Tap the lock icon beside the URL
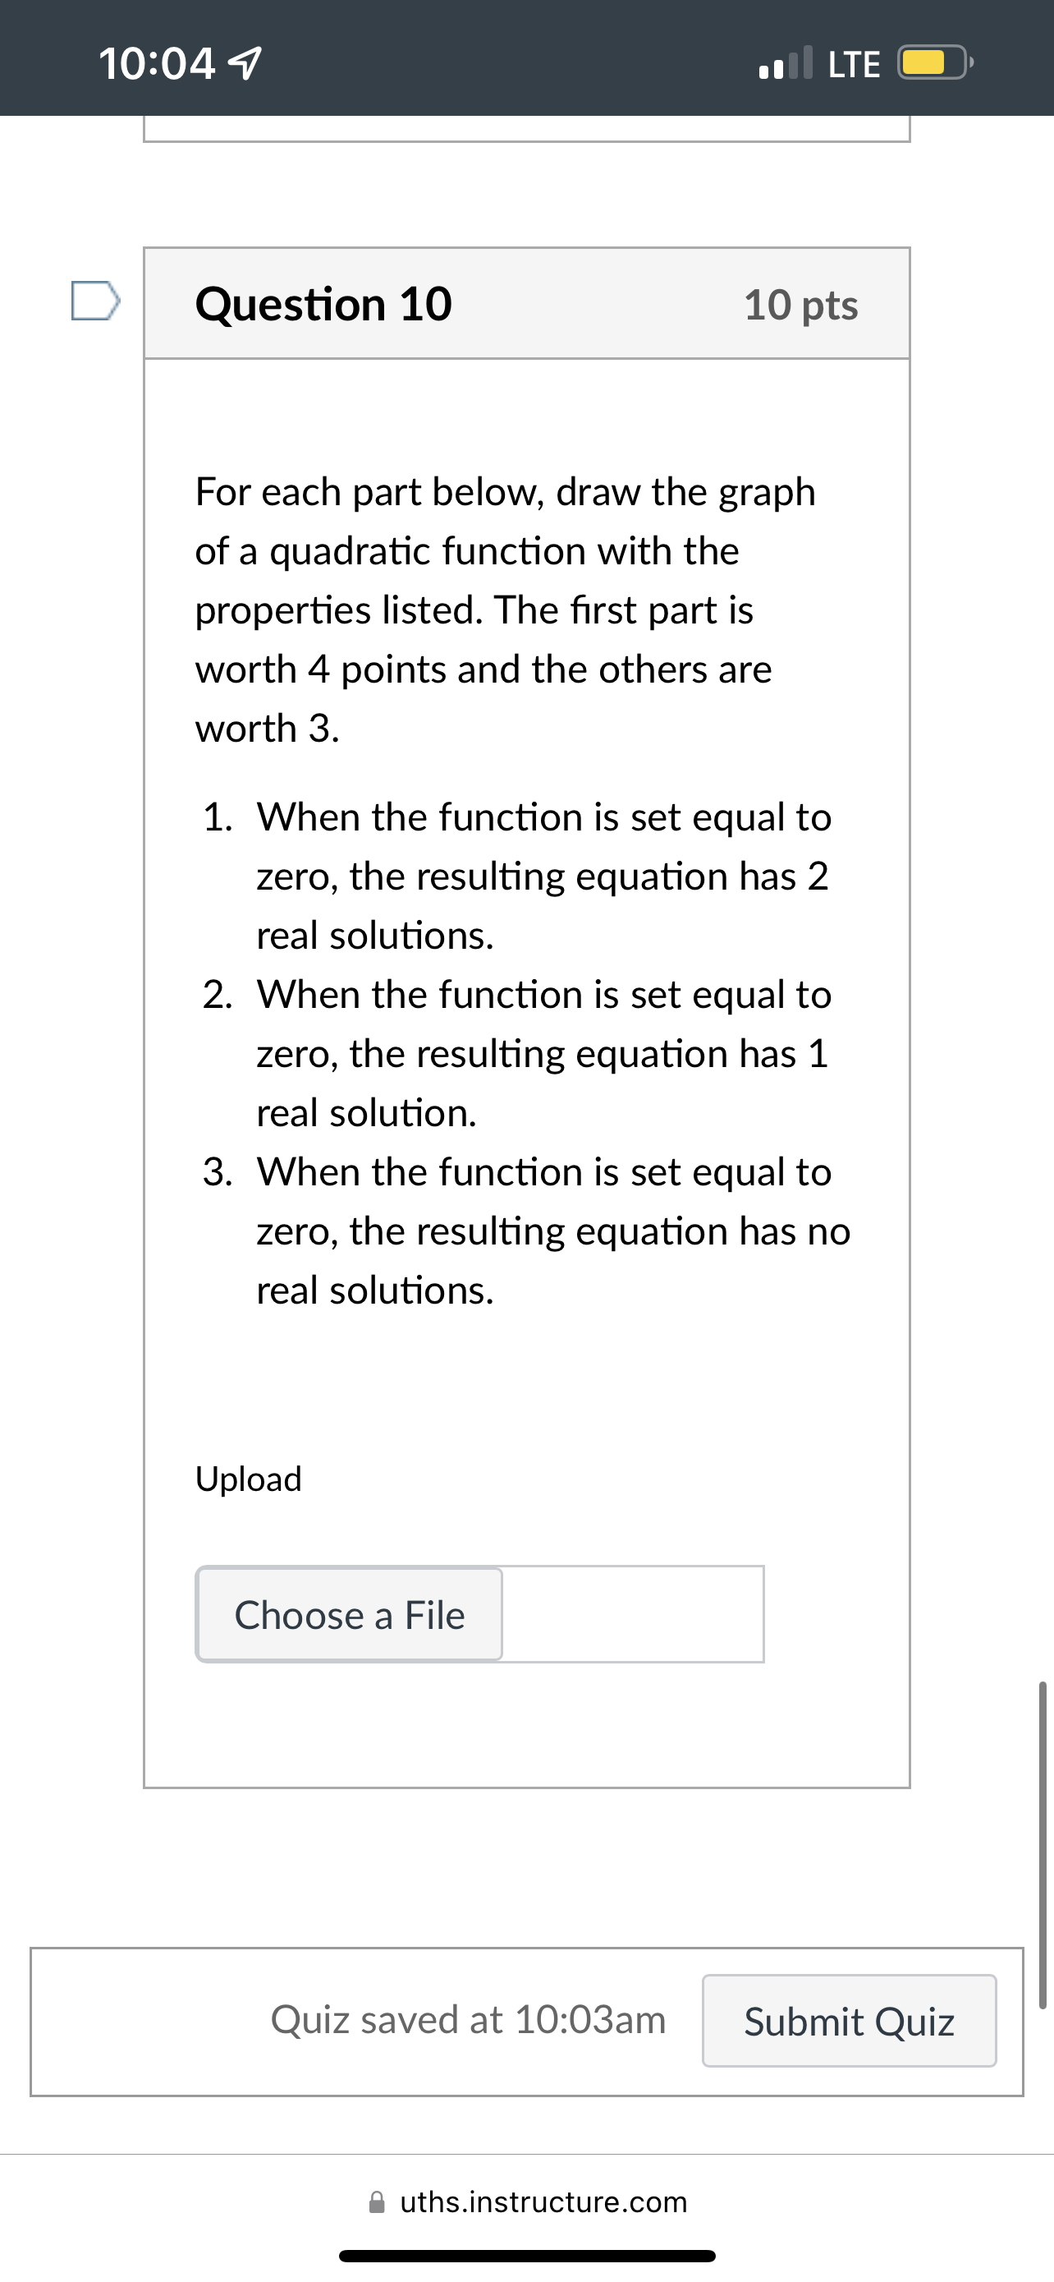This screenshot has height=2282, width=1054. pyautogui.click(x=377, y=2201)
